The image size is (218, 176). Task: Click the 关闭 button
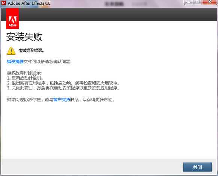pos(197,167)
